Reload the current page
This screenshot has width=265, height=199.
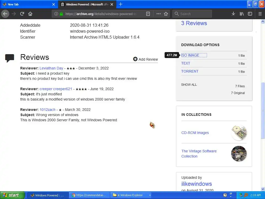(22, 14)
